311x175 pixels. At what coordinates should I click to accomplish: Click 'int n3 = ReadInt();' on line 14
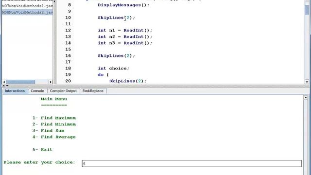point(125,43)
